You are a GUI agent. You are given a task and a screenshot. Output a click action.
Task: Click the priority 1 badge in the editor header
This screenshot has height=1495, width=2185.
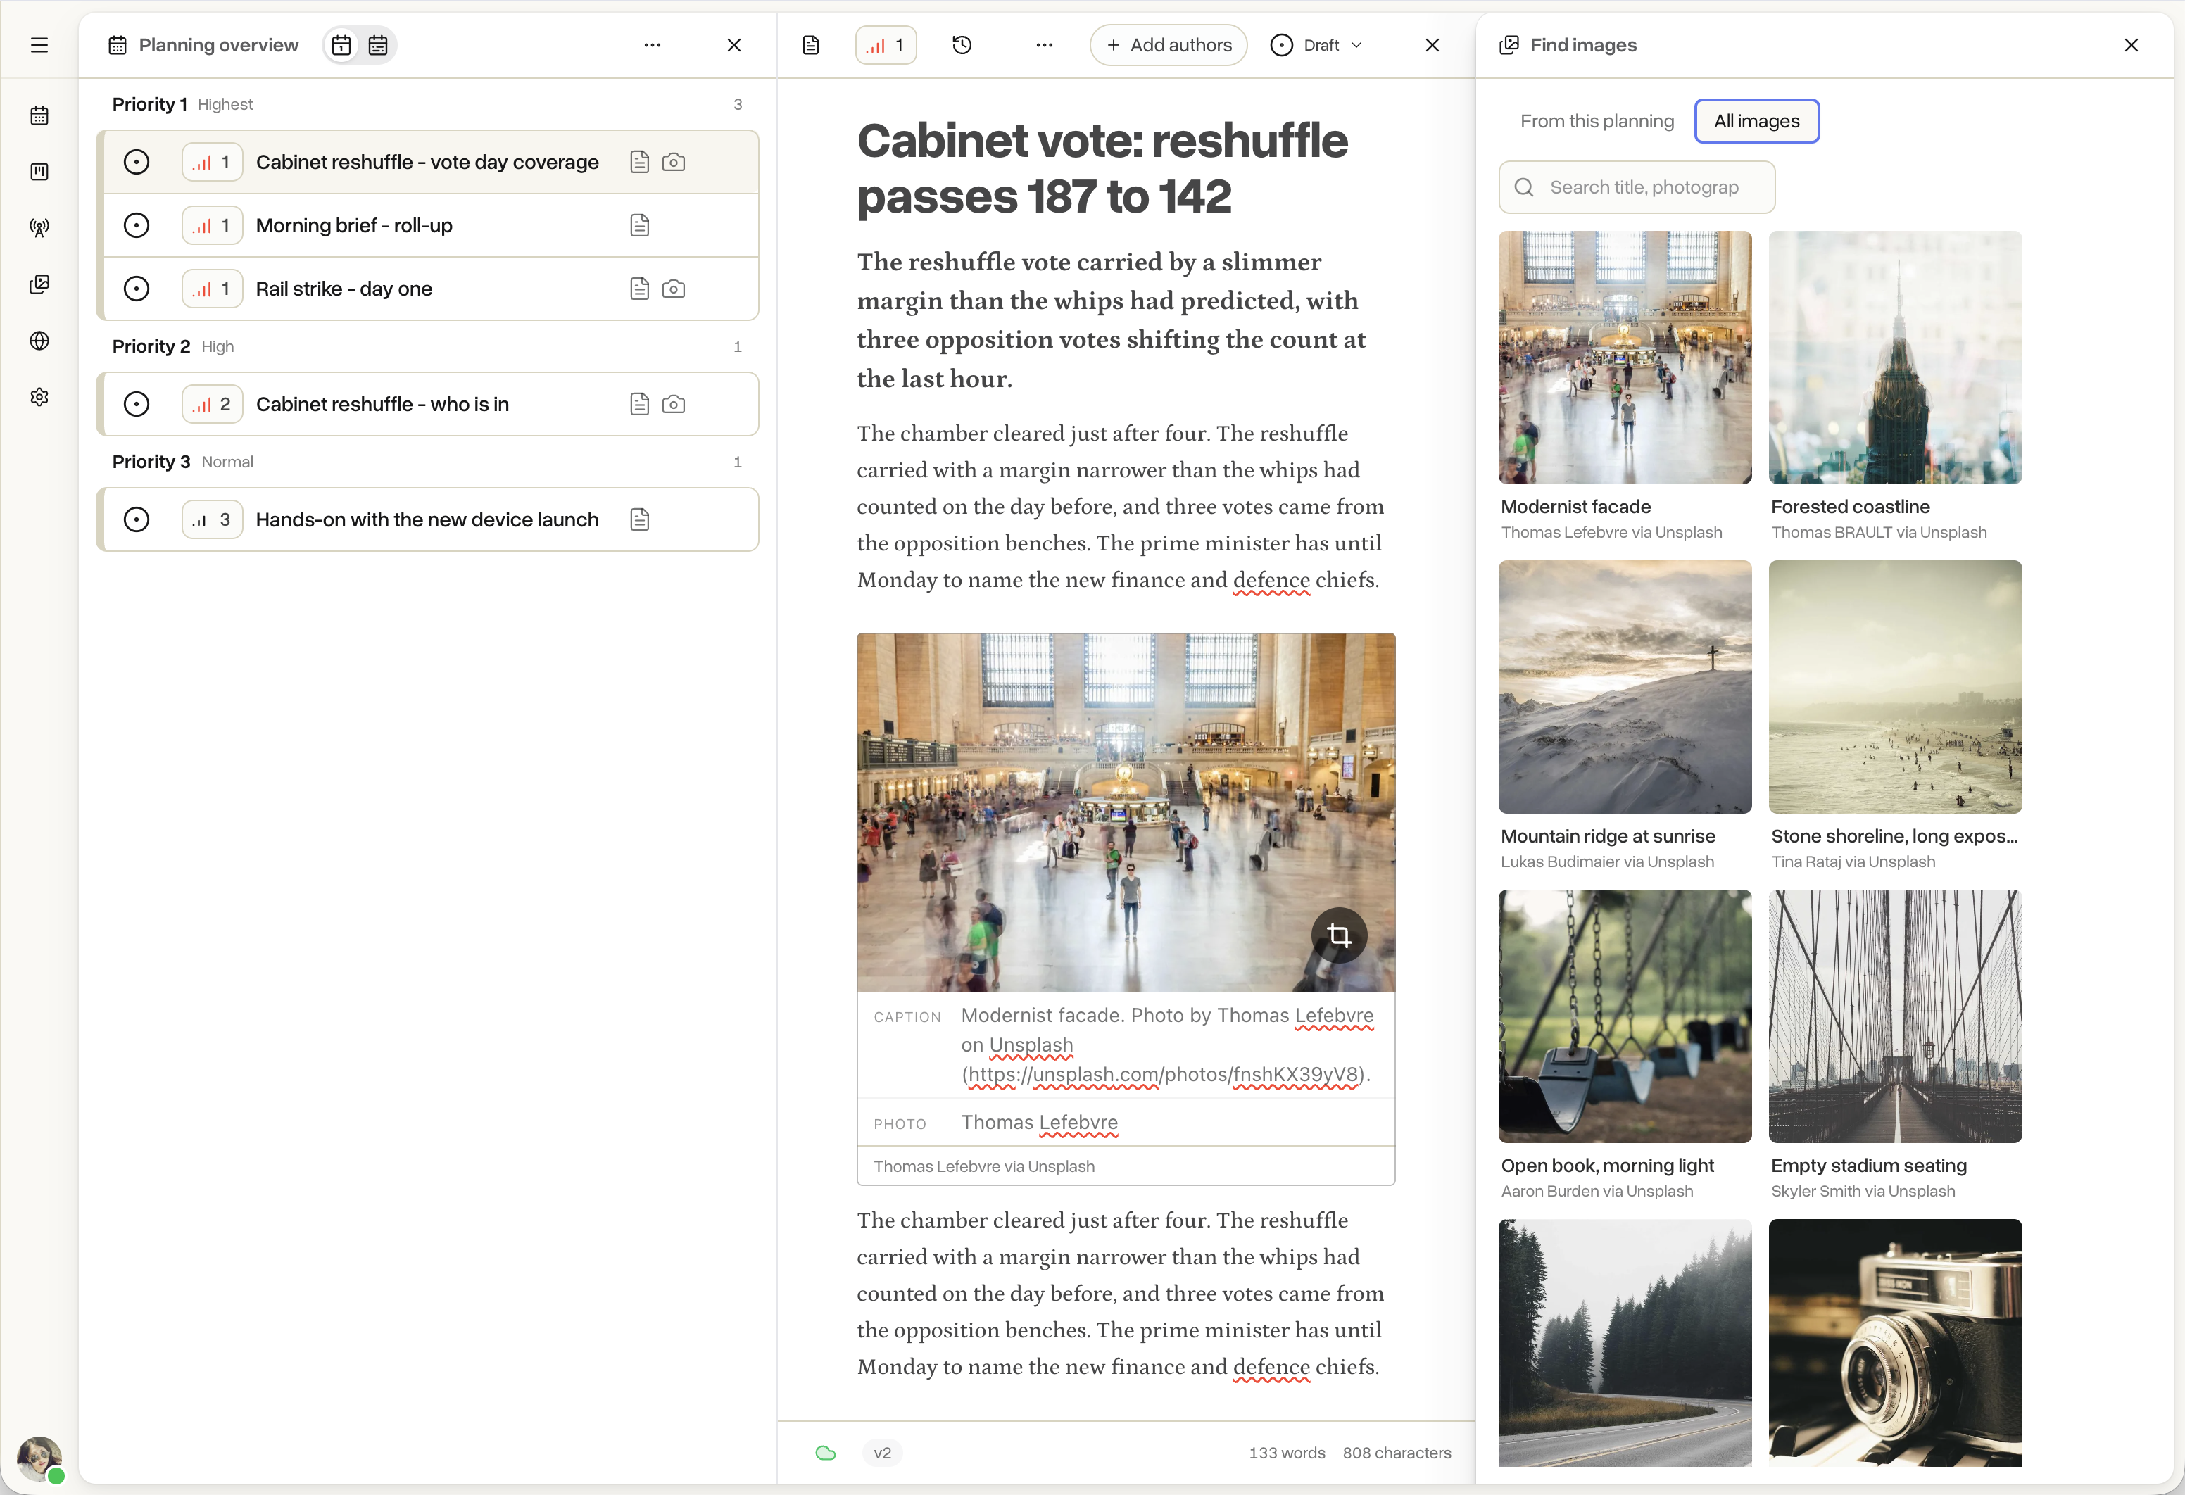tap(886, 45)
